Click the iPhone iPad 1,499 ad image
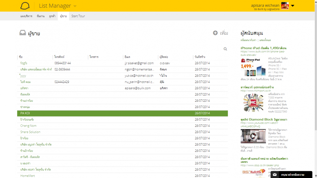This screenshot has height=178, width=317. 253,67
